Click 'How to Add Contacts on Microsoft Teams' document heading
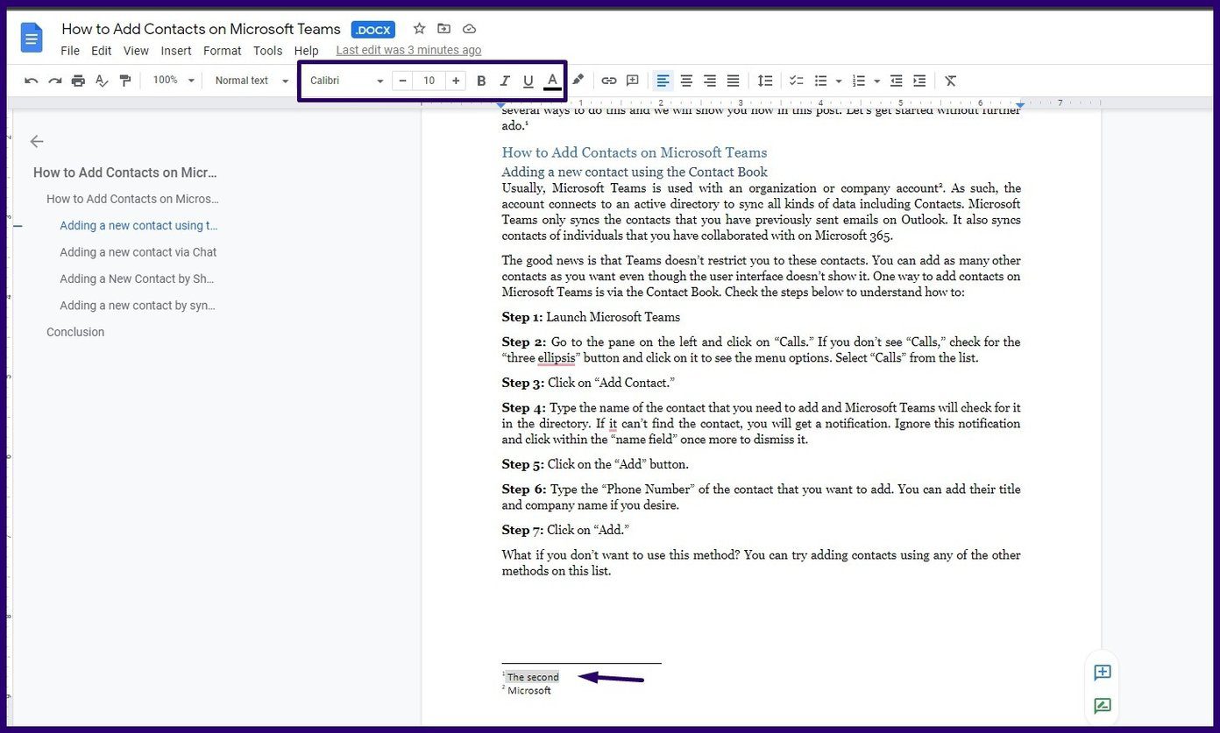1220x733 pixels. (635, 152)
